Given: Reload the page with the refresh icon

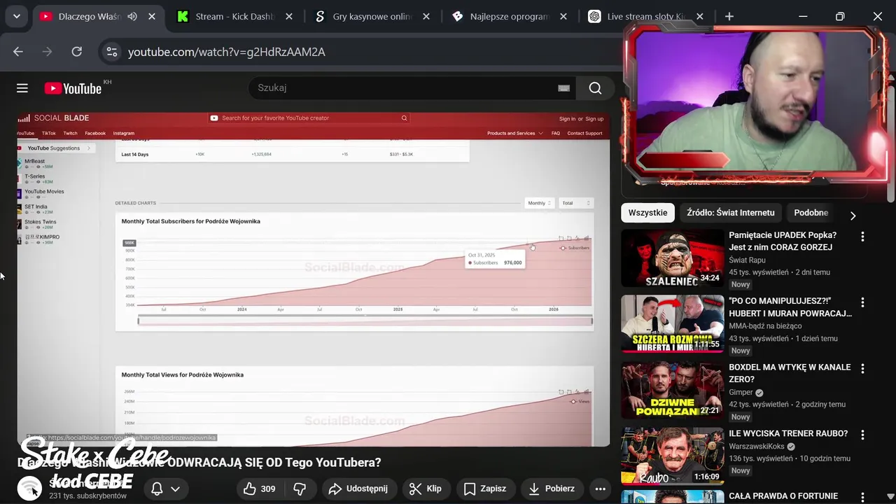Looking at the screenshot, I should (x=77, y=51).
